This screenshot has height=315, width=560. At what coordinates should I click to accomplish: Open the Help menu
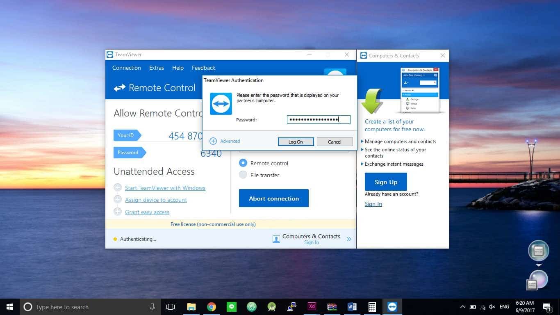178,68
